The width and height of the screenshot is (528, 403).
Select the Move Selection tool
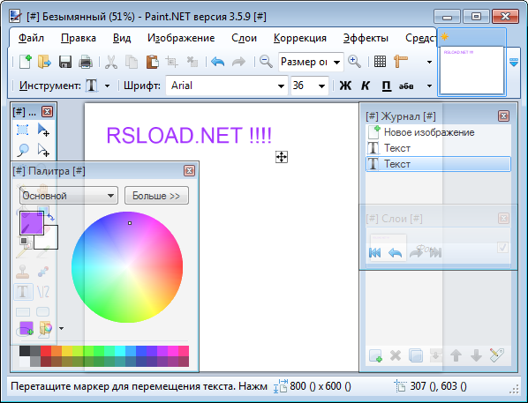pos(43,150)
